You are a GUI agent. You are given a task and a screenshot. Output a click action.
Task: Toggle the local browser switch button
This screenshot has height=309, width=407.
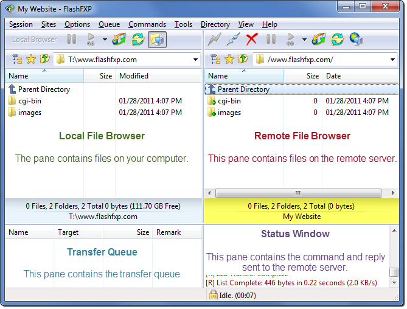[x=157, y=40]
